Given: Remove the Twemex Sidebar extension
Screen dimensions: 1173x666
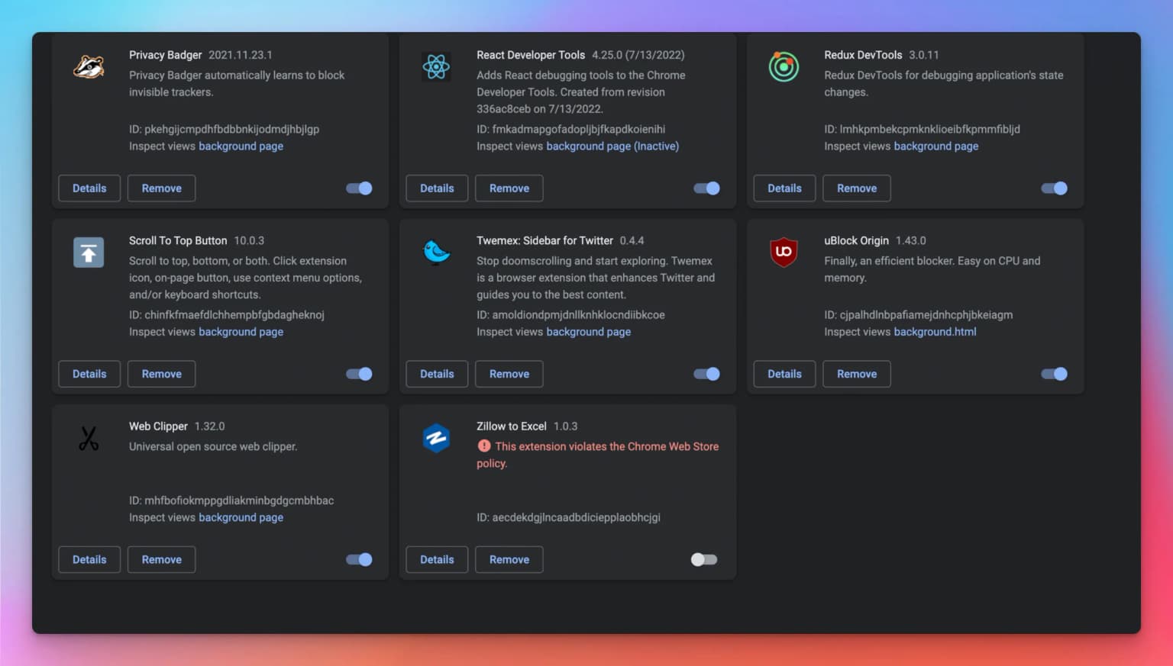Looking at the screenshot, I should (x=509, y=374).
